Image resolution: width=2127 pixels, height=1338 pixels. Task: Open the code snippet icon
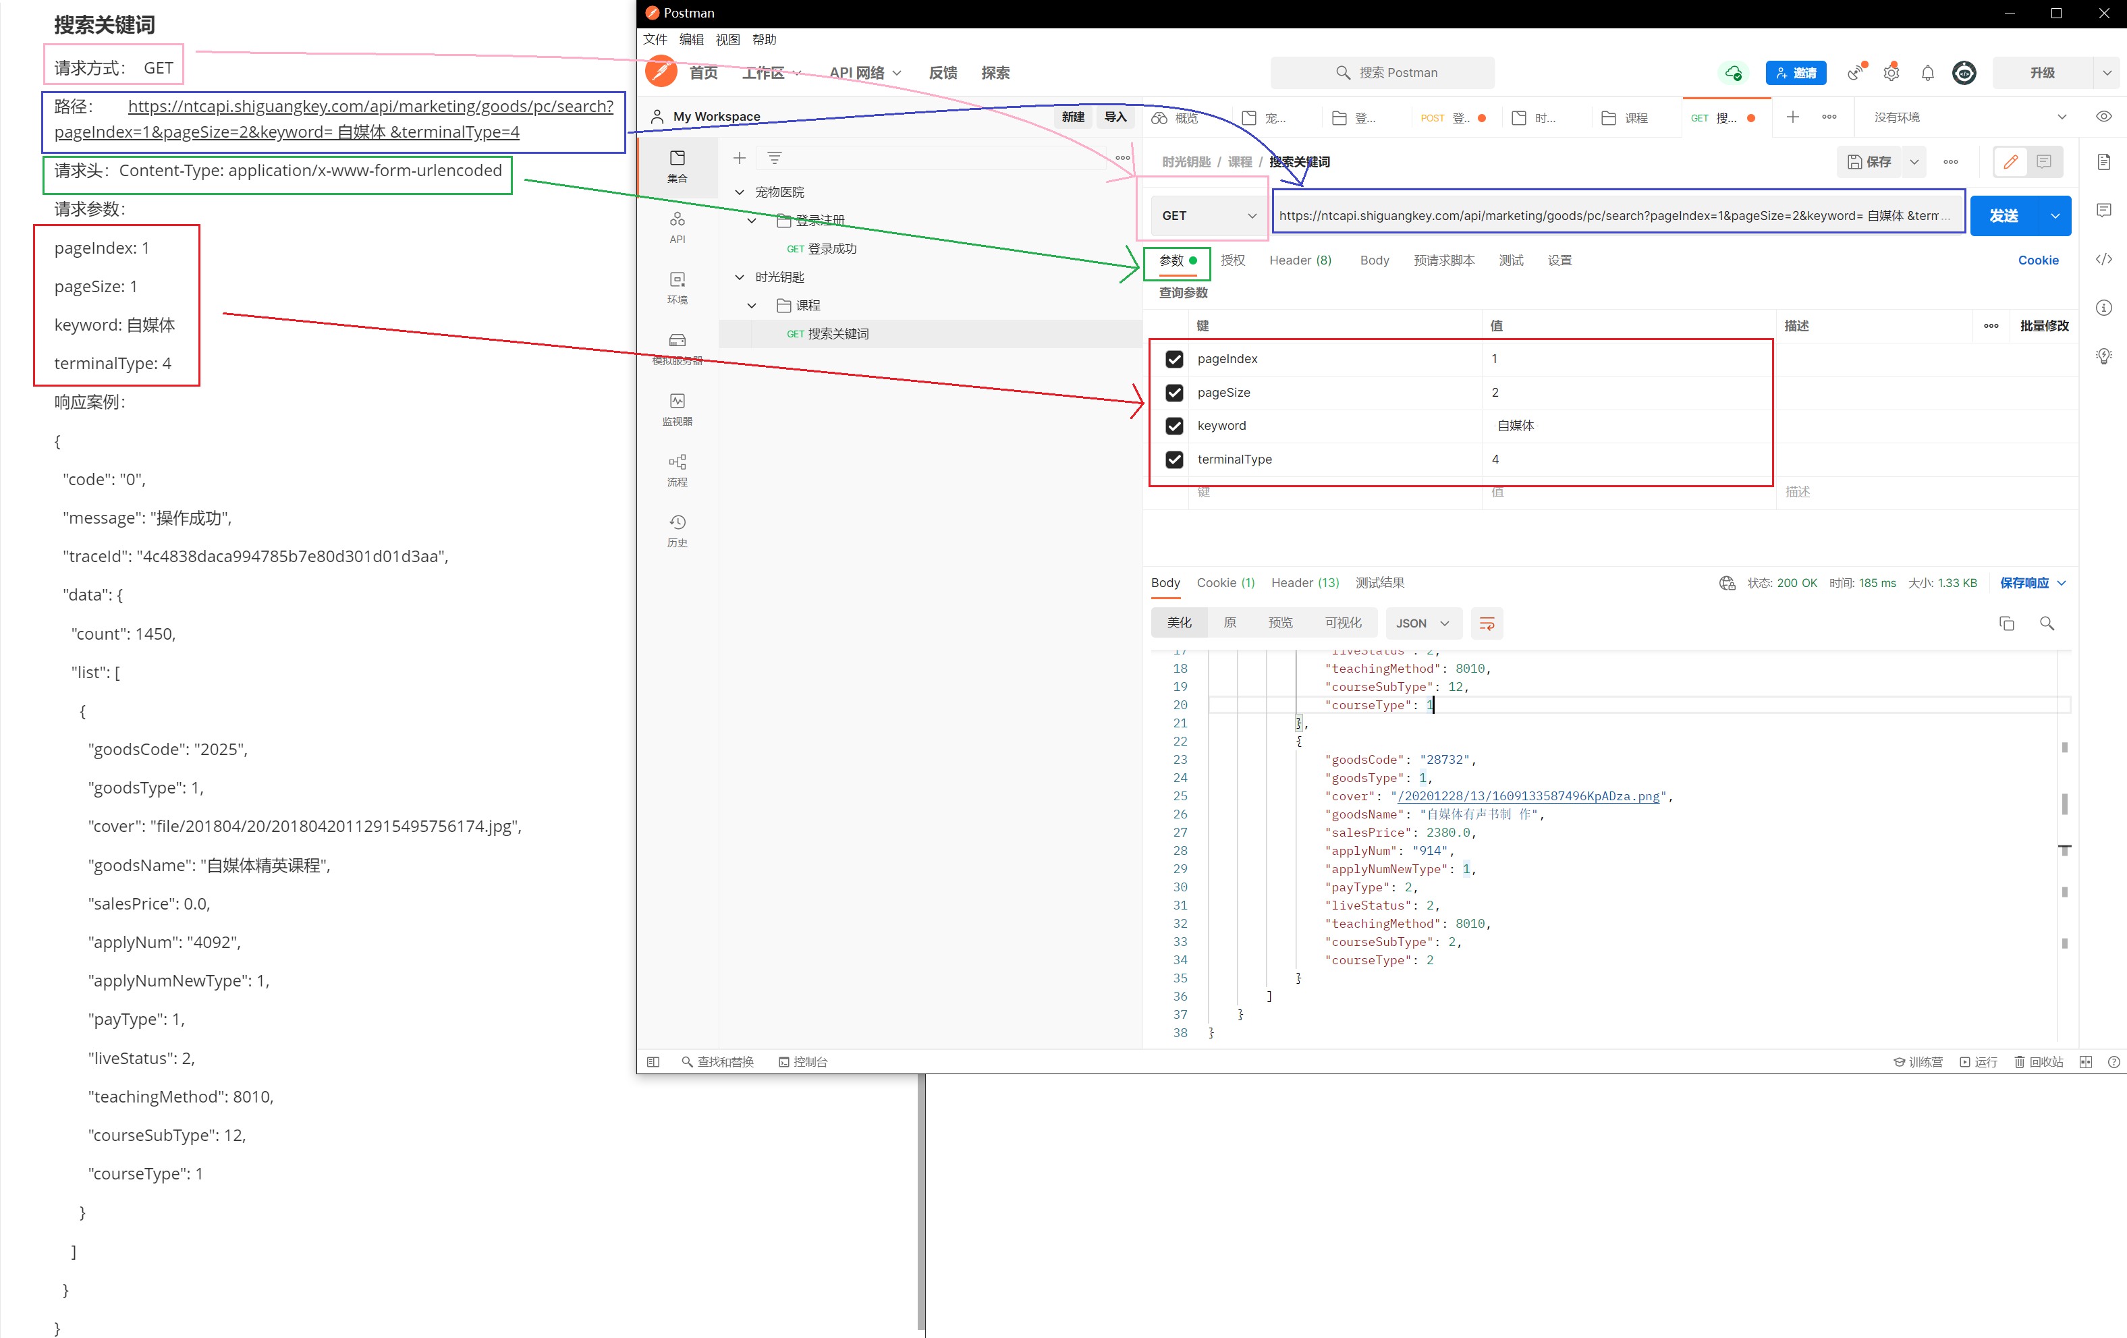(x=2103, y=259)
